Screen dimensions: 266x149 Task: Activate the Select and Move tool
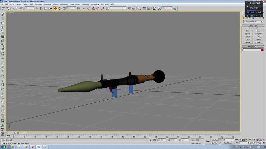coord(56,8)
